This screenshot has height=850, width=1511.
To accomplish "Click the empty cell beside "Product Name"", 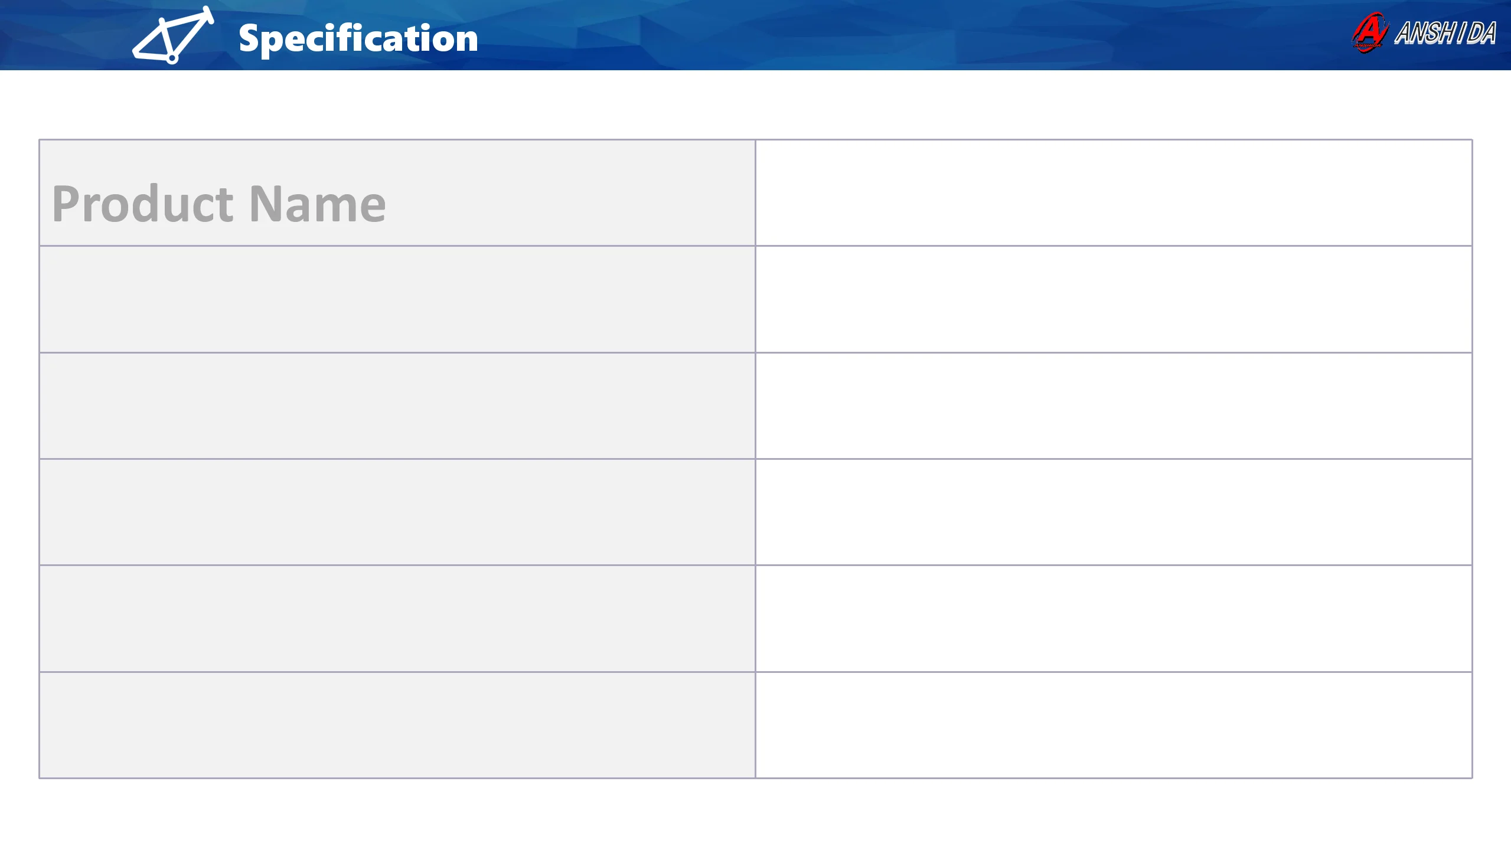I will click(x=1113, y=193).
